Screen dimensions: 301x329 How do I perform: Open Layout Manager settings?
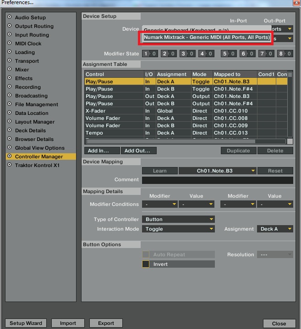pos(35,122)
